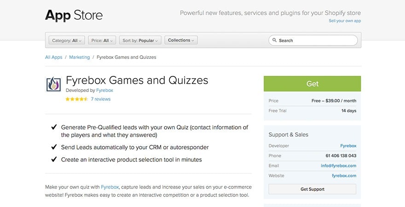Open the Category: All dropdown
The height and width of the screenshot is (207, 405).
67,40
